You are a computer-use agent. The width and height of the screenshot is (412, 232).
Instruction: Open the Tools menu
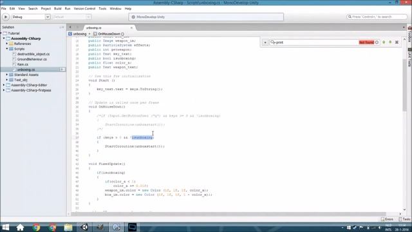[x=102, y=8]
